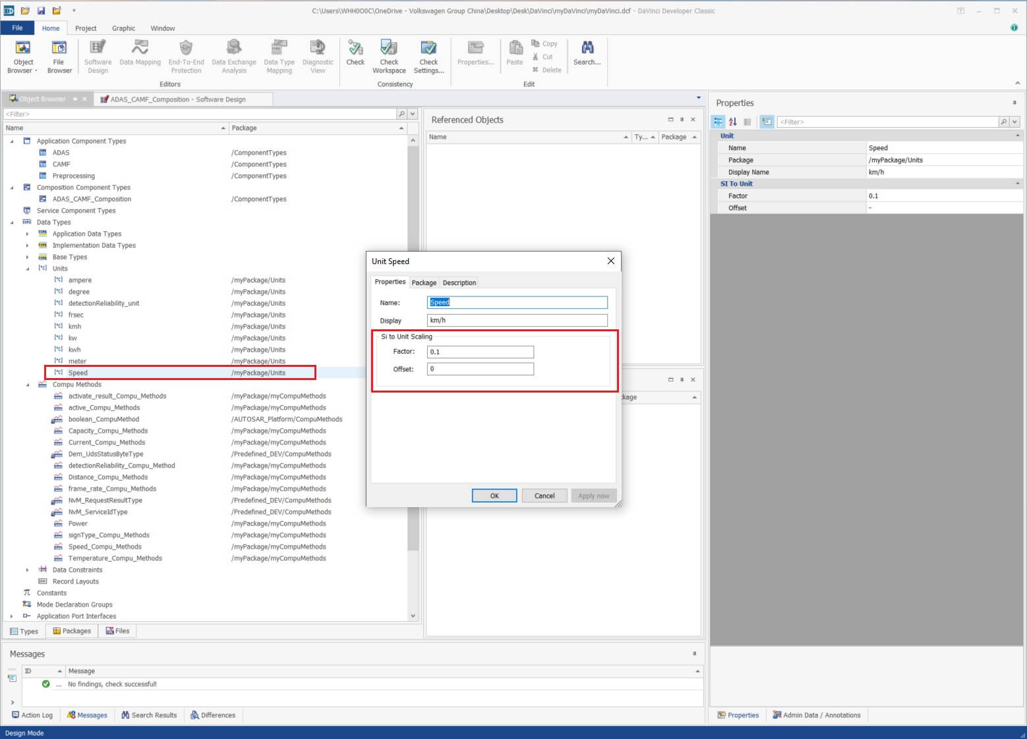Screen dimensions: 1027x739
Task: Switch to the Package tab in dialog
Action: click(x=424, y=283)
